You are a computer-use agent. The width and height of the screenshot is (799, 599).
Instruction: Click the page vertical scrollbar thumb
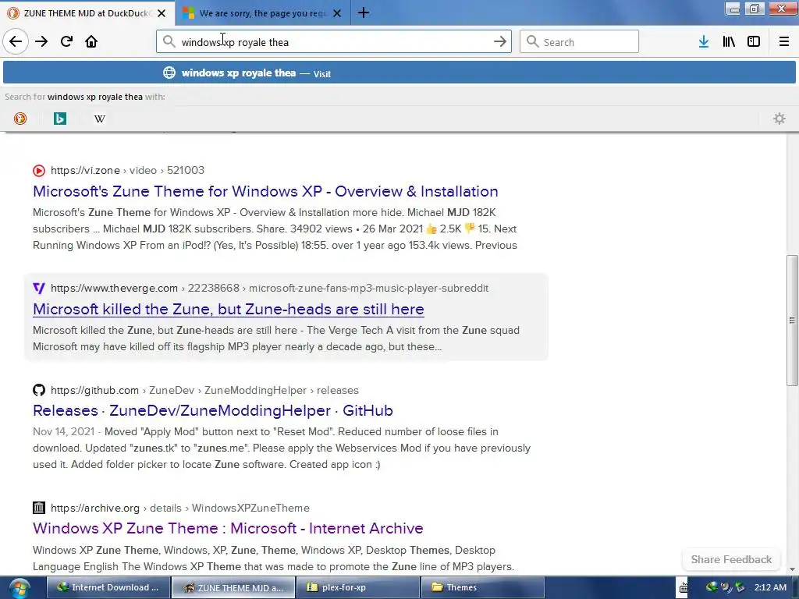792,320
